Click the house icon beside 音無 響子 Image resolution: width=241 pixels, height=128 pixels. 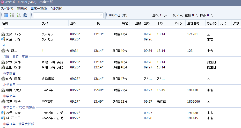(3, 101)
